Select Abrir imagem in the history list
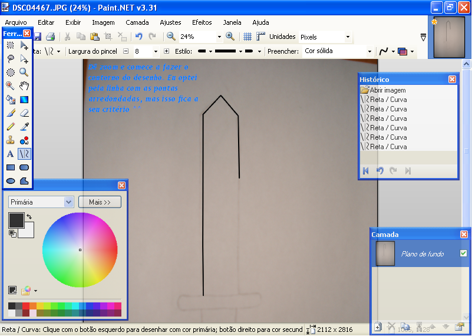The height and width of the screenshot is (336, 472). tap(388, 90)
